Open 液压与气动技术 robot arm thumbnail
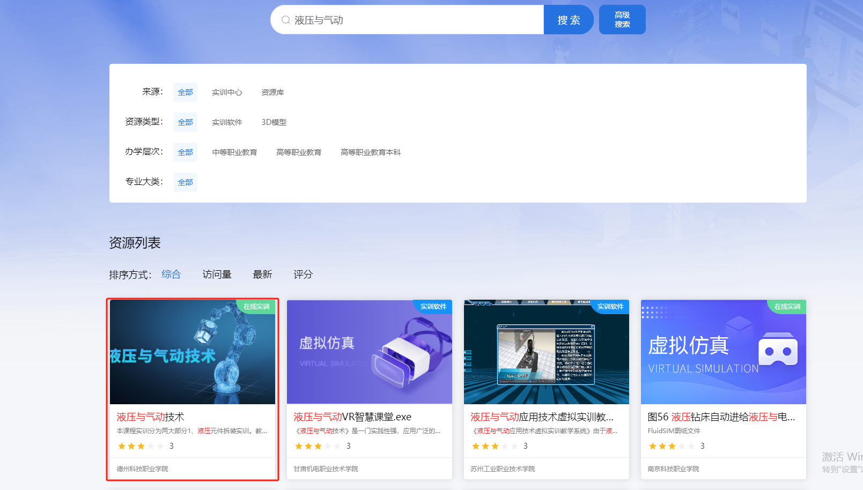The width and height of the screenshot is (863, 490). pyautogui.click(x=192, y=352)
